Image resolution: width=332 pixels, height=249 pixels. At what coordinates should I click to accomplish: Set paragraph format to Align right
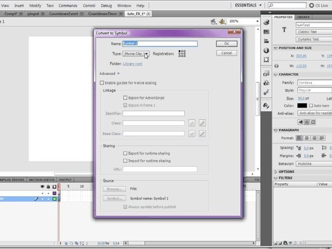click(314, 138)
